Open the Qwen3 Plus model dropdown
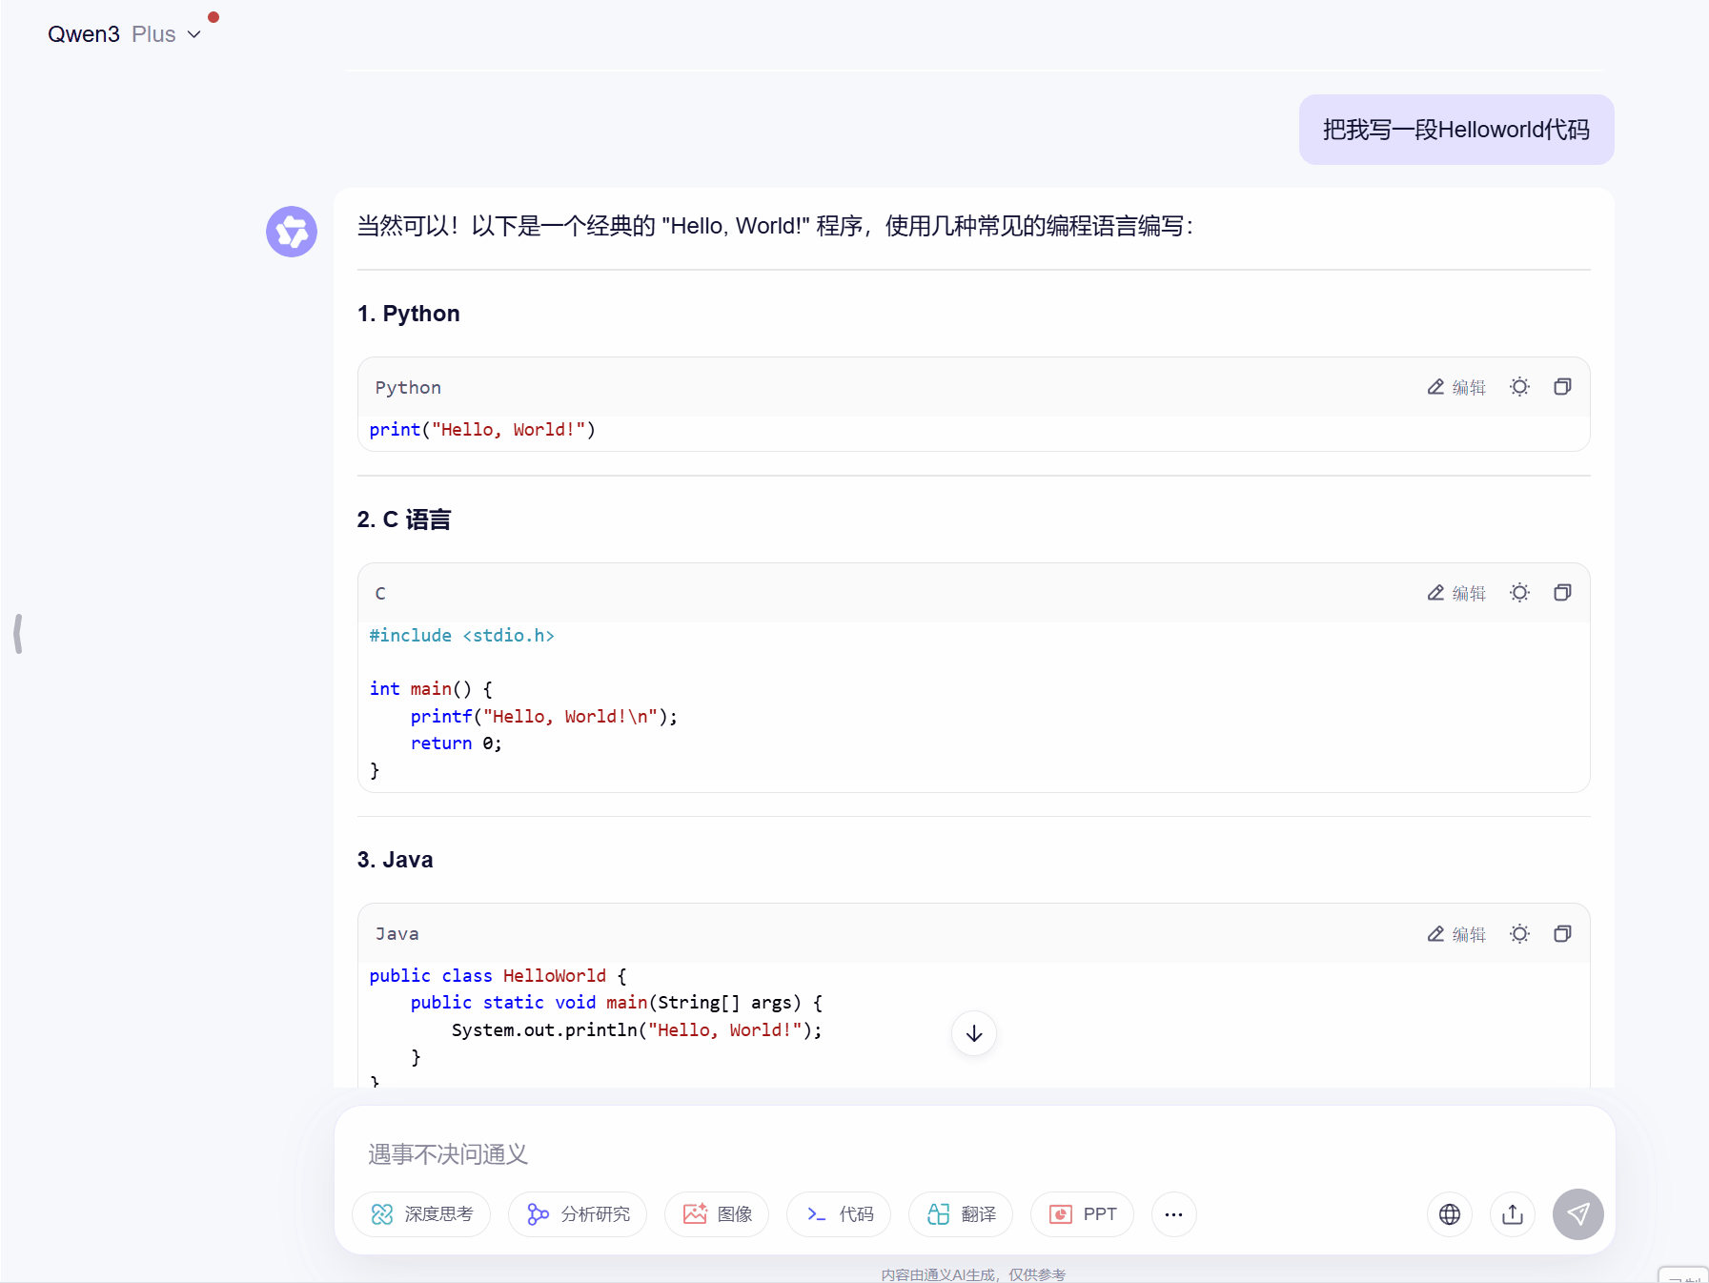1709x1283 pixels. click(125, 34)
